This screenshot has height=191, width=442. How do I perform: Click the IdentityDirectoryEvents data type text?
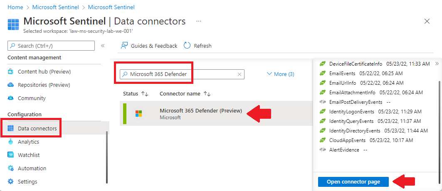click(x=355, y=131)
